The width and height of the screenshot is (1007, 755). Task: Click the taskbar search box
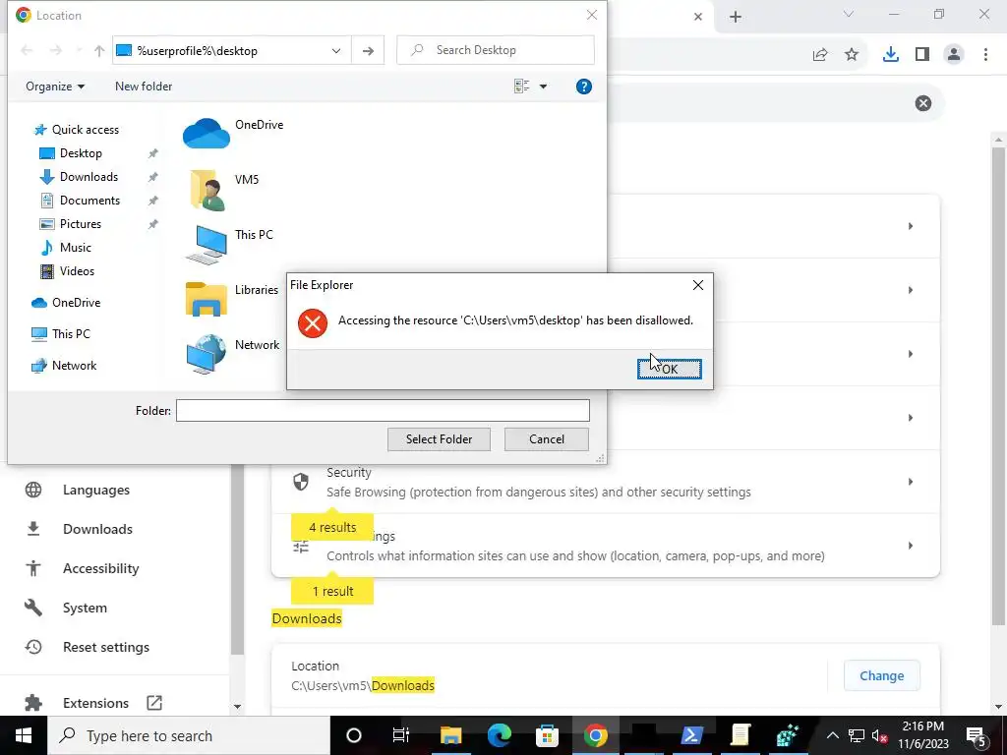coord(189,735)
